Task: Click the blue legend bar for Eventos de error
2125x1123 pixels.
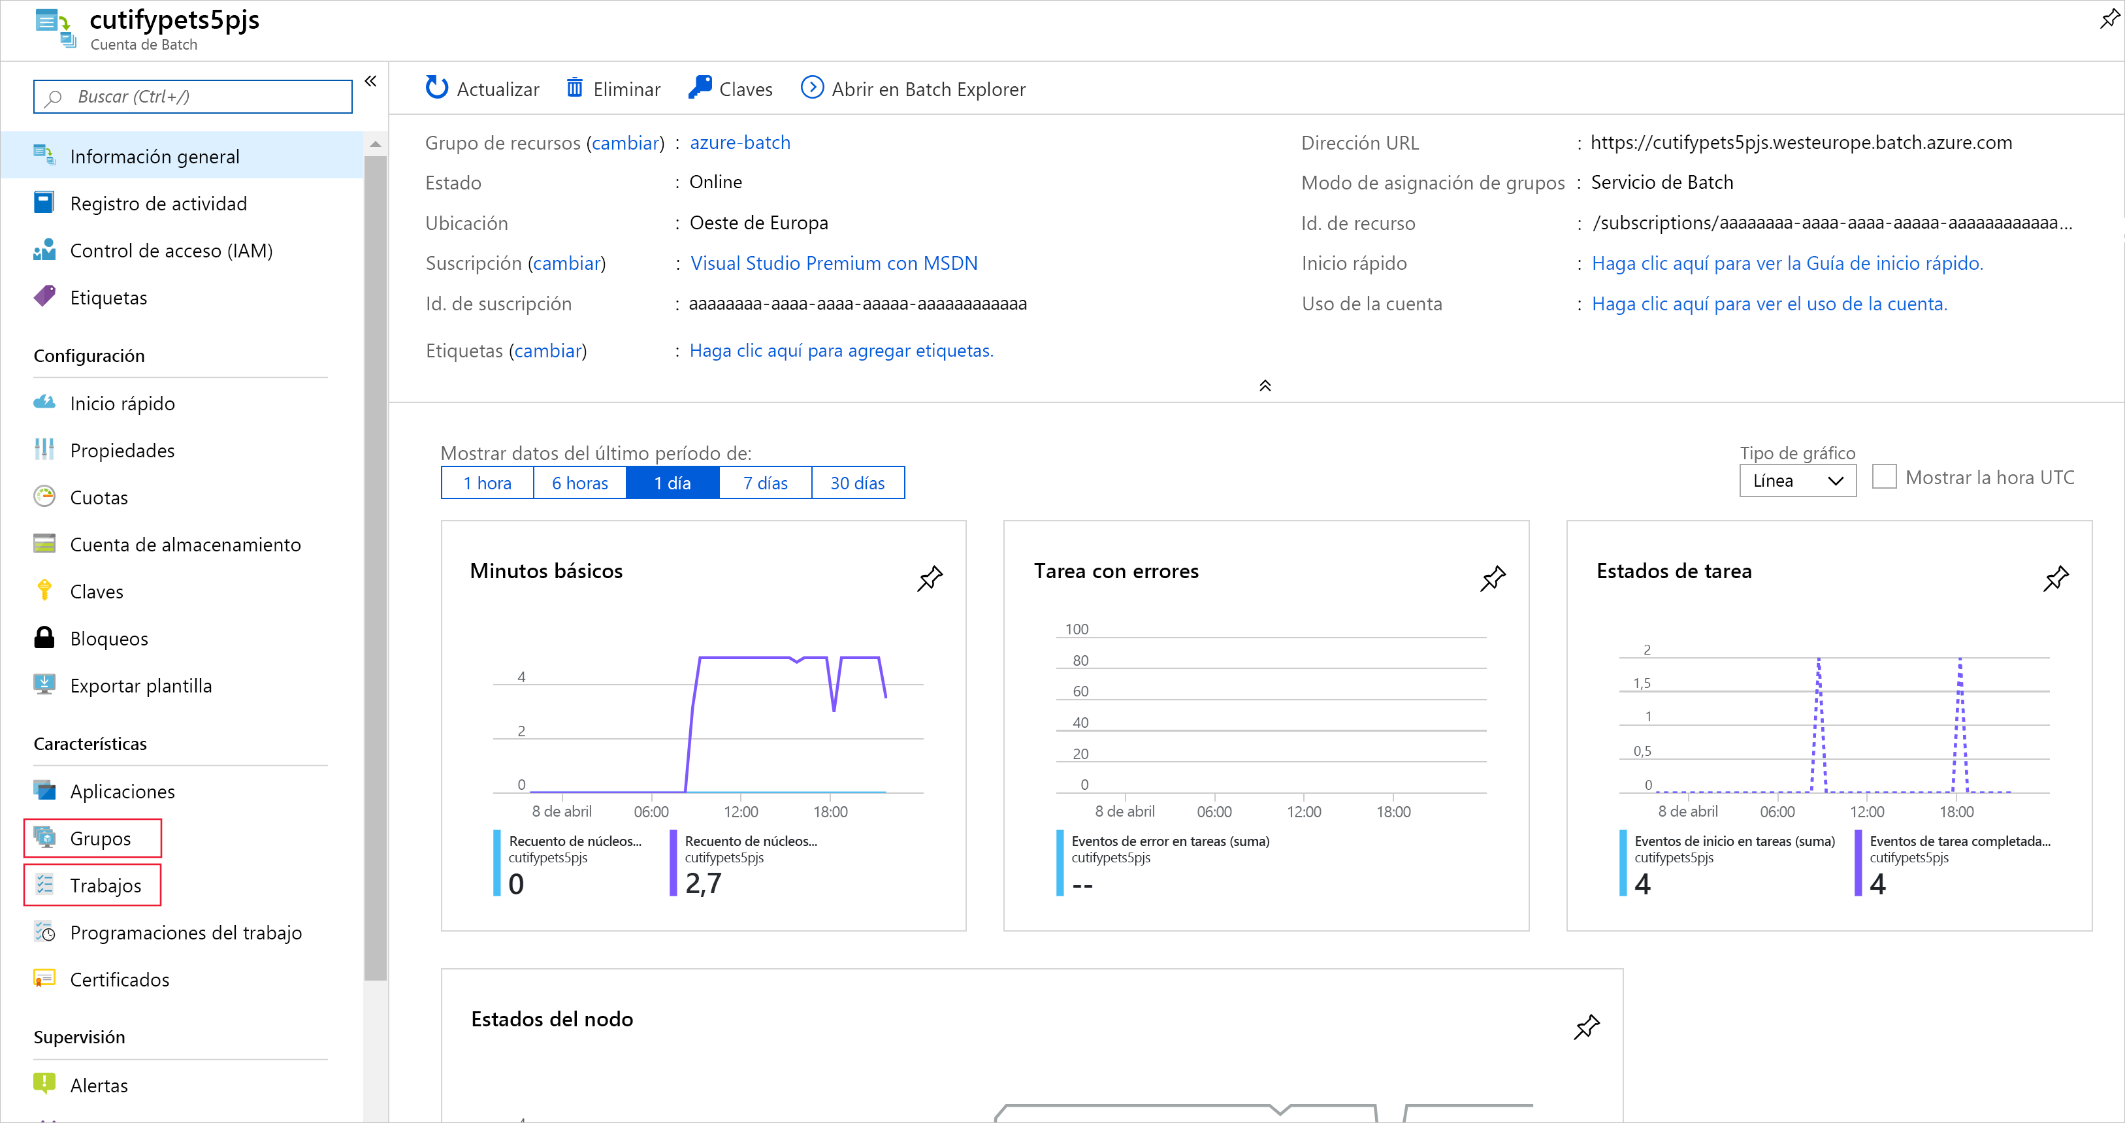Action: coord(1060,862)
